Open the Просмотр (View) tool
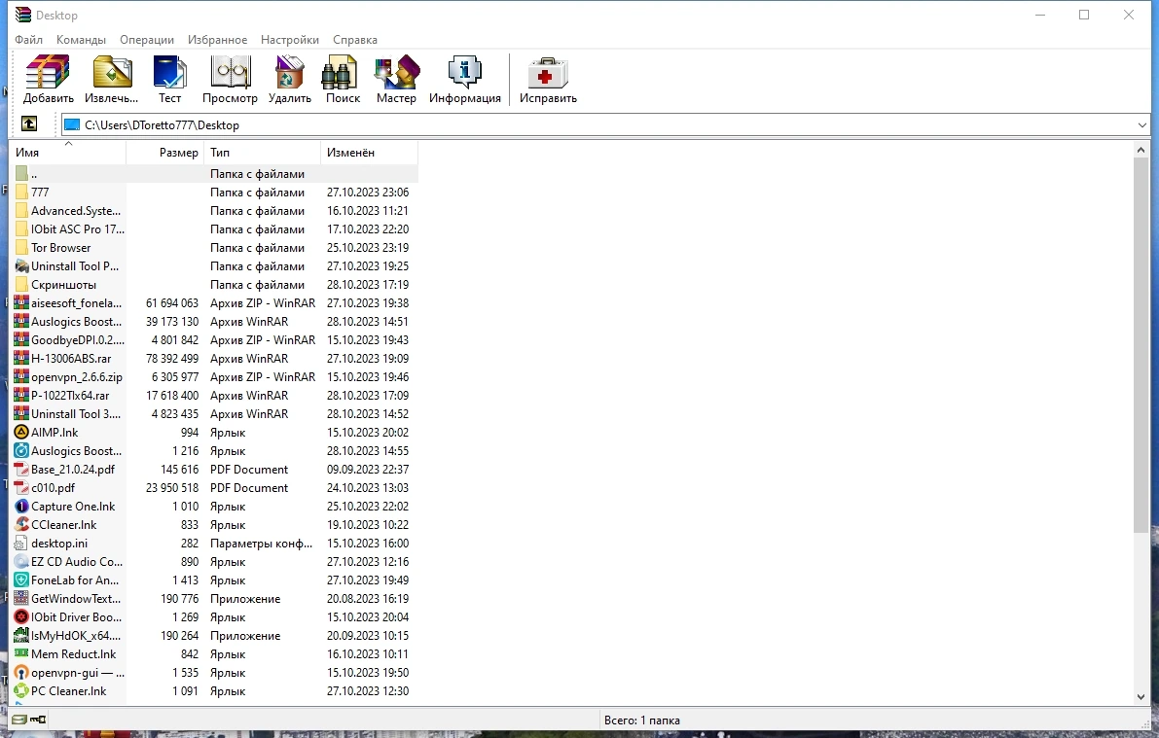The image size is (1159, 738). click(x=230, y=72)
